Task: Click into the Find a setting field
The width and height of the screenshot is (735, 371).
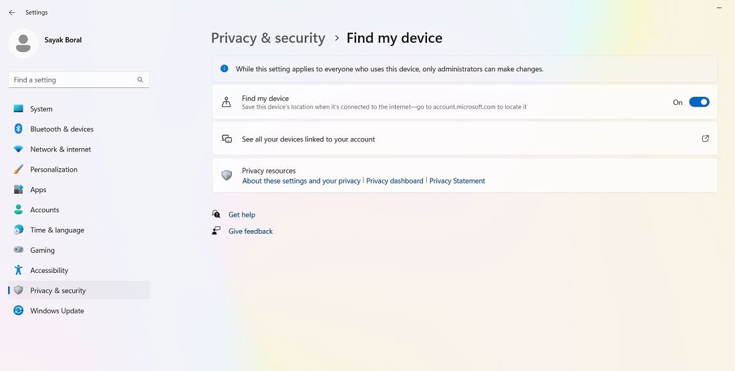Action: click(x=79, y=80)
